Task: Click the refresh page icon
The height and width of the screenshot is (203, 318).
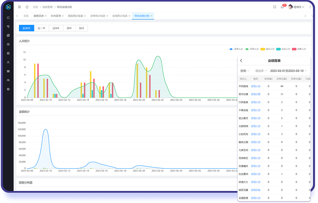Action: click(27, 7)
